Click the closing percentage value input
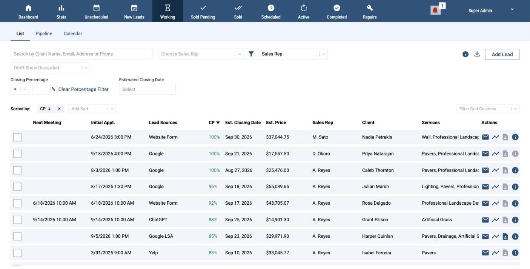 (x=41, y=90)
